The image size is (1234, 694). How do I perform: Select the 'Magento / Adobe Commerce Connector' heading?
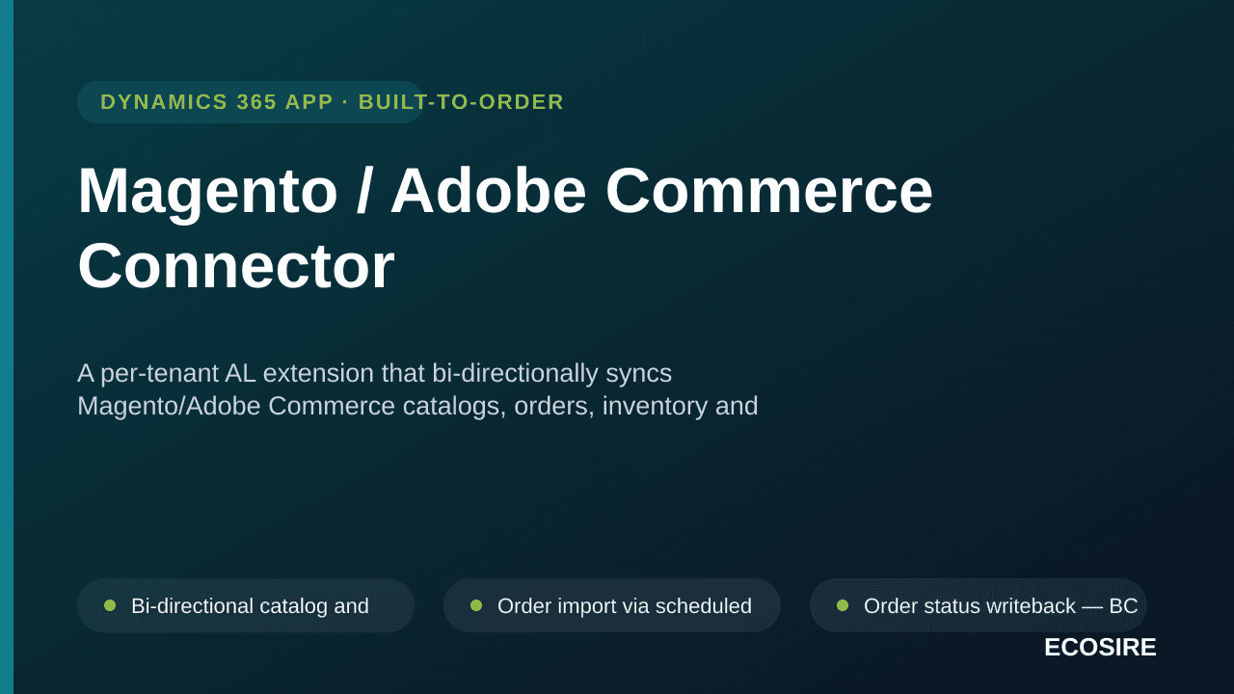click(x=505, y=228)
